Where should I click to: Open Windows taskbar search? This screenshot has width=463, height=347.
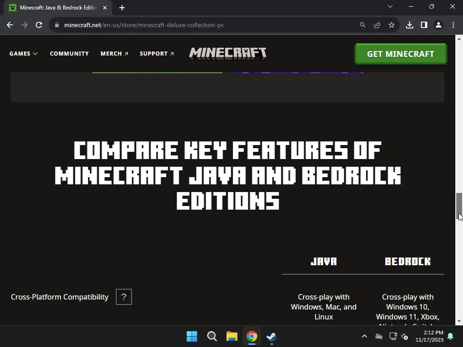pos(212,336)
